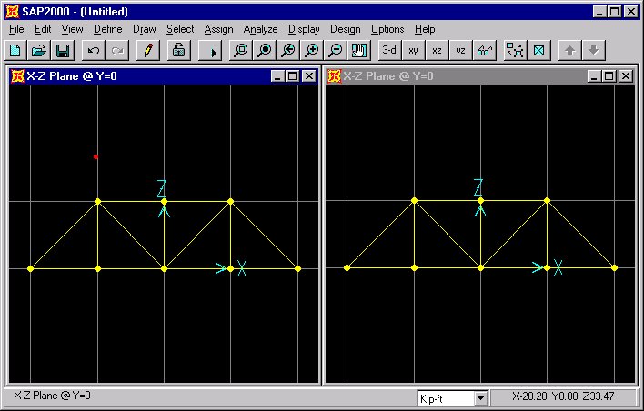Click the xy view button
This screenshot has height=411, width=644.
pyautogui.click(x=414, y=51)
